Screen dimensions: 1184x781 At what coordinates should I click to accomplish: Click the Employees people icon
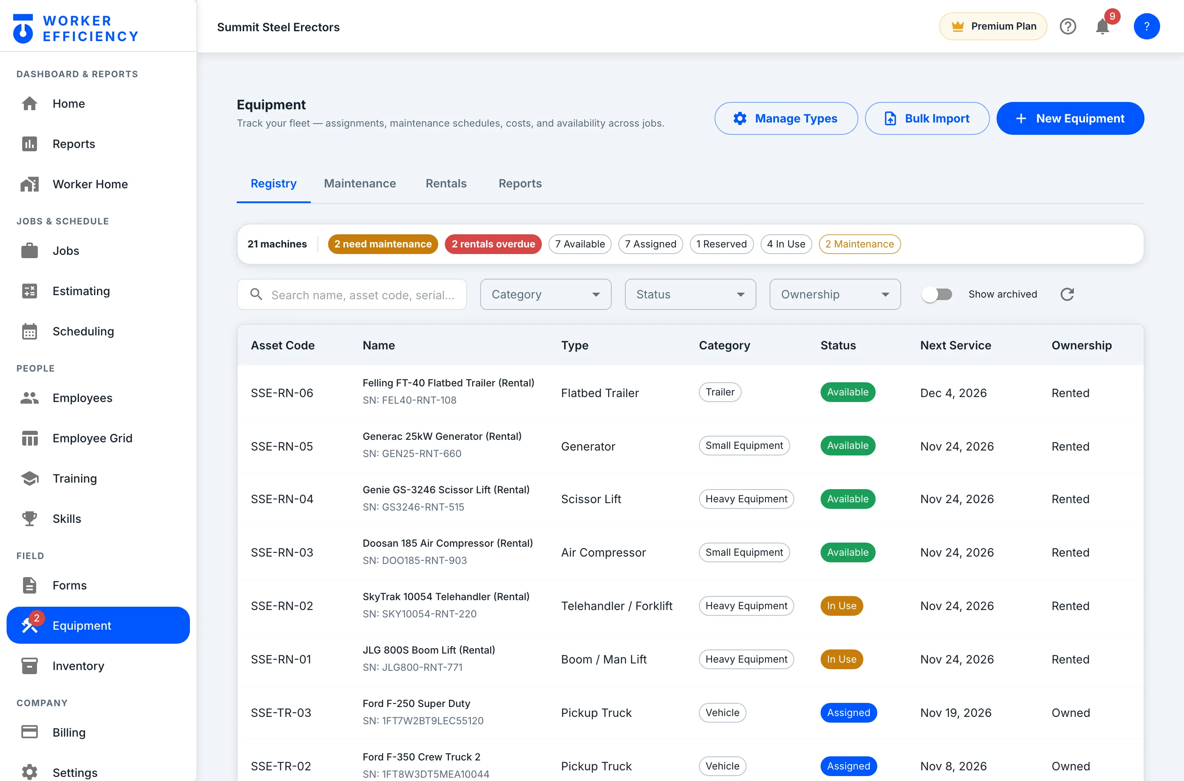tap(29, 398)
